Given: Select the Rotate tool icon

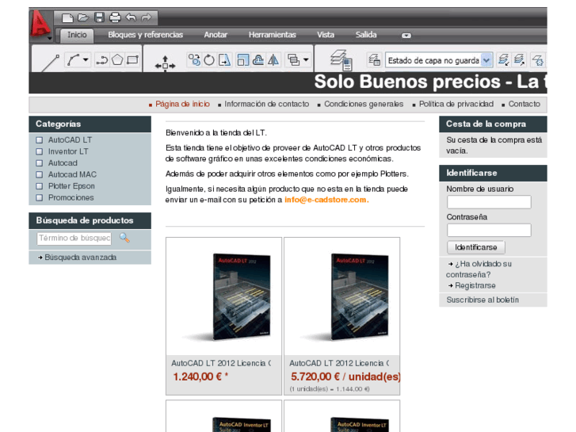Looking at the screenshot, I should click(209, 59).
